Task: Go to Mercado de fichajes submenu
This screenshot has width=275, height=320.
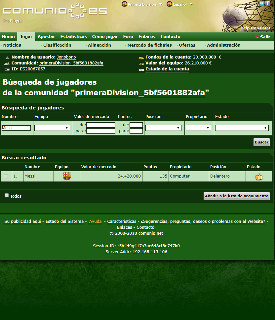Action: coord(149,45)
